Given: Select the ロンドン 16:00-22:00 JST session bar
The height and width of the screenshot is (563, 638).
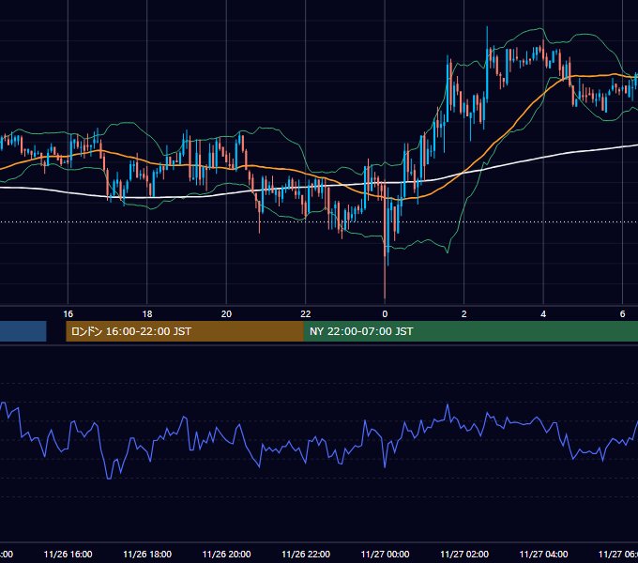Looking at the screenshot, I should pos(185,331).
